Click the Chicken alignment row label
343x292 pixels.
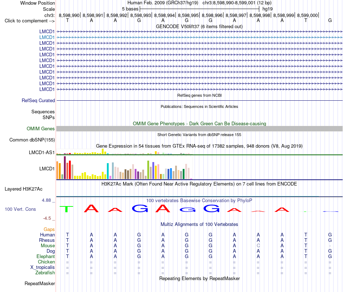(46, 262)
